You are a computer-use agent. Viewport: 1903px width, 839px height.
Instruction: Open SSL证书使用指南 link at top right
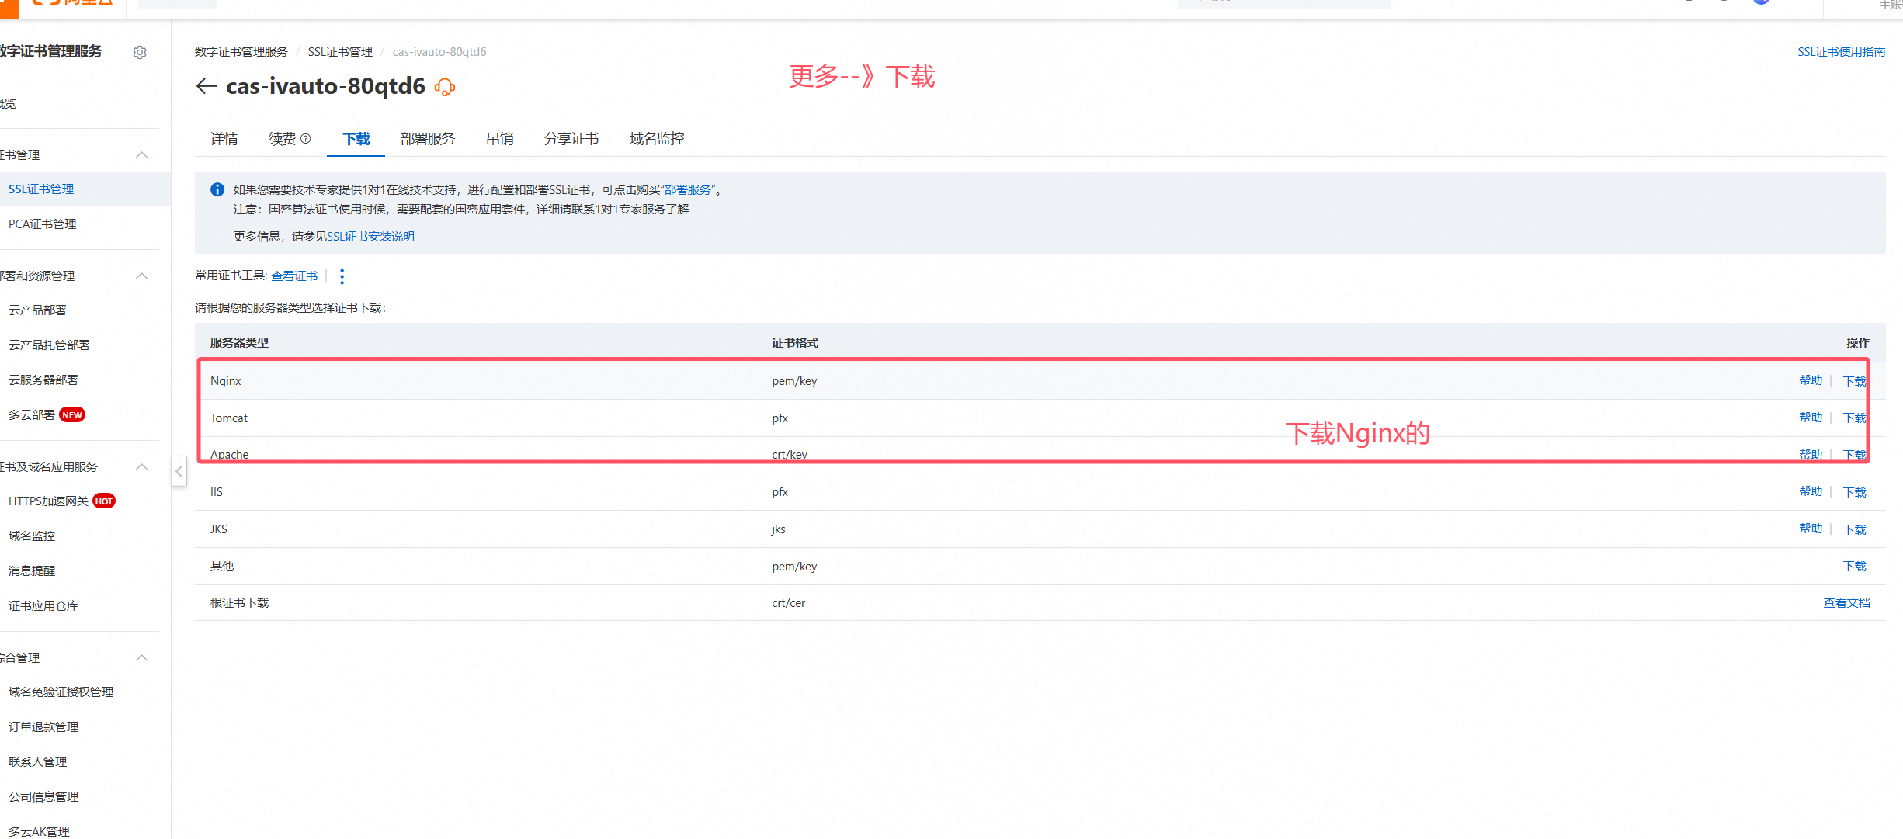(x=1841, y=52)
